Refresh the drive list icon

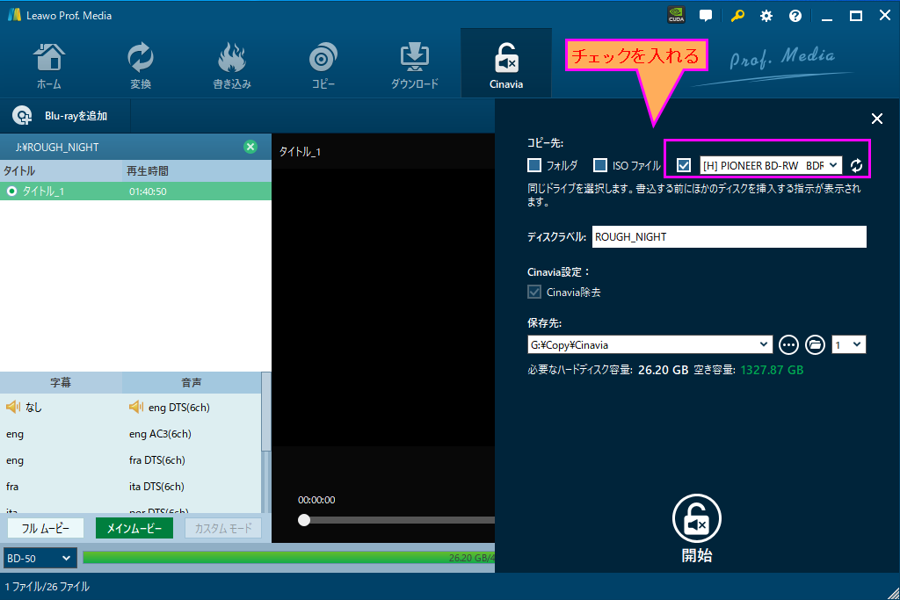(x=856, y=166)
